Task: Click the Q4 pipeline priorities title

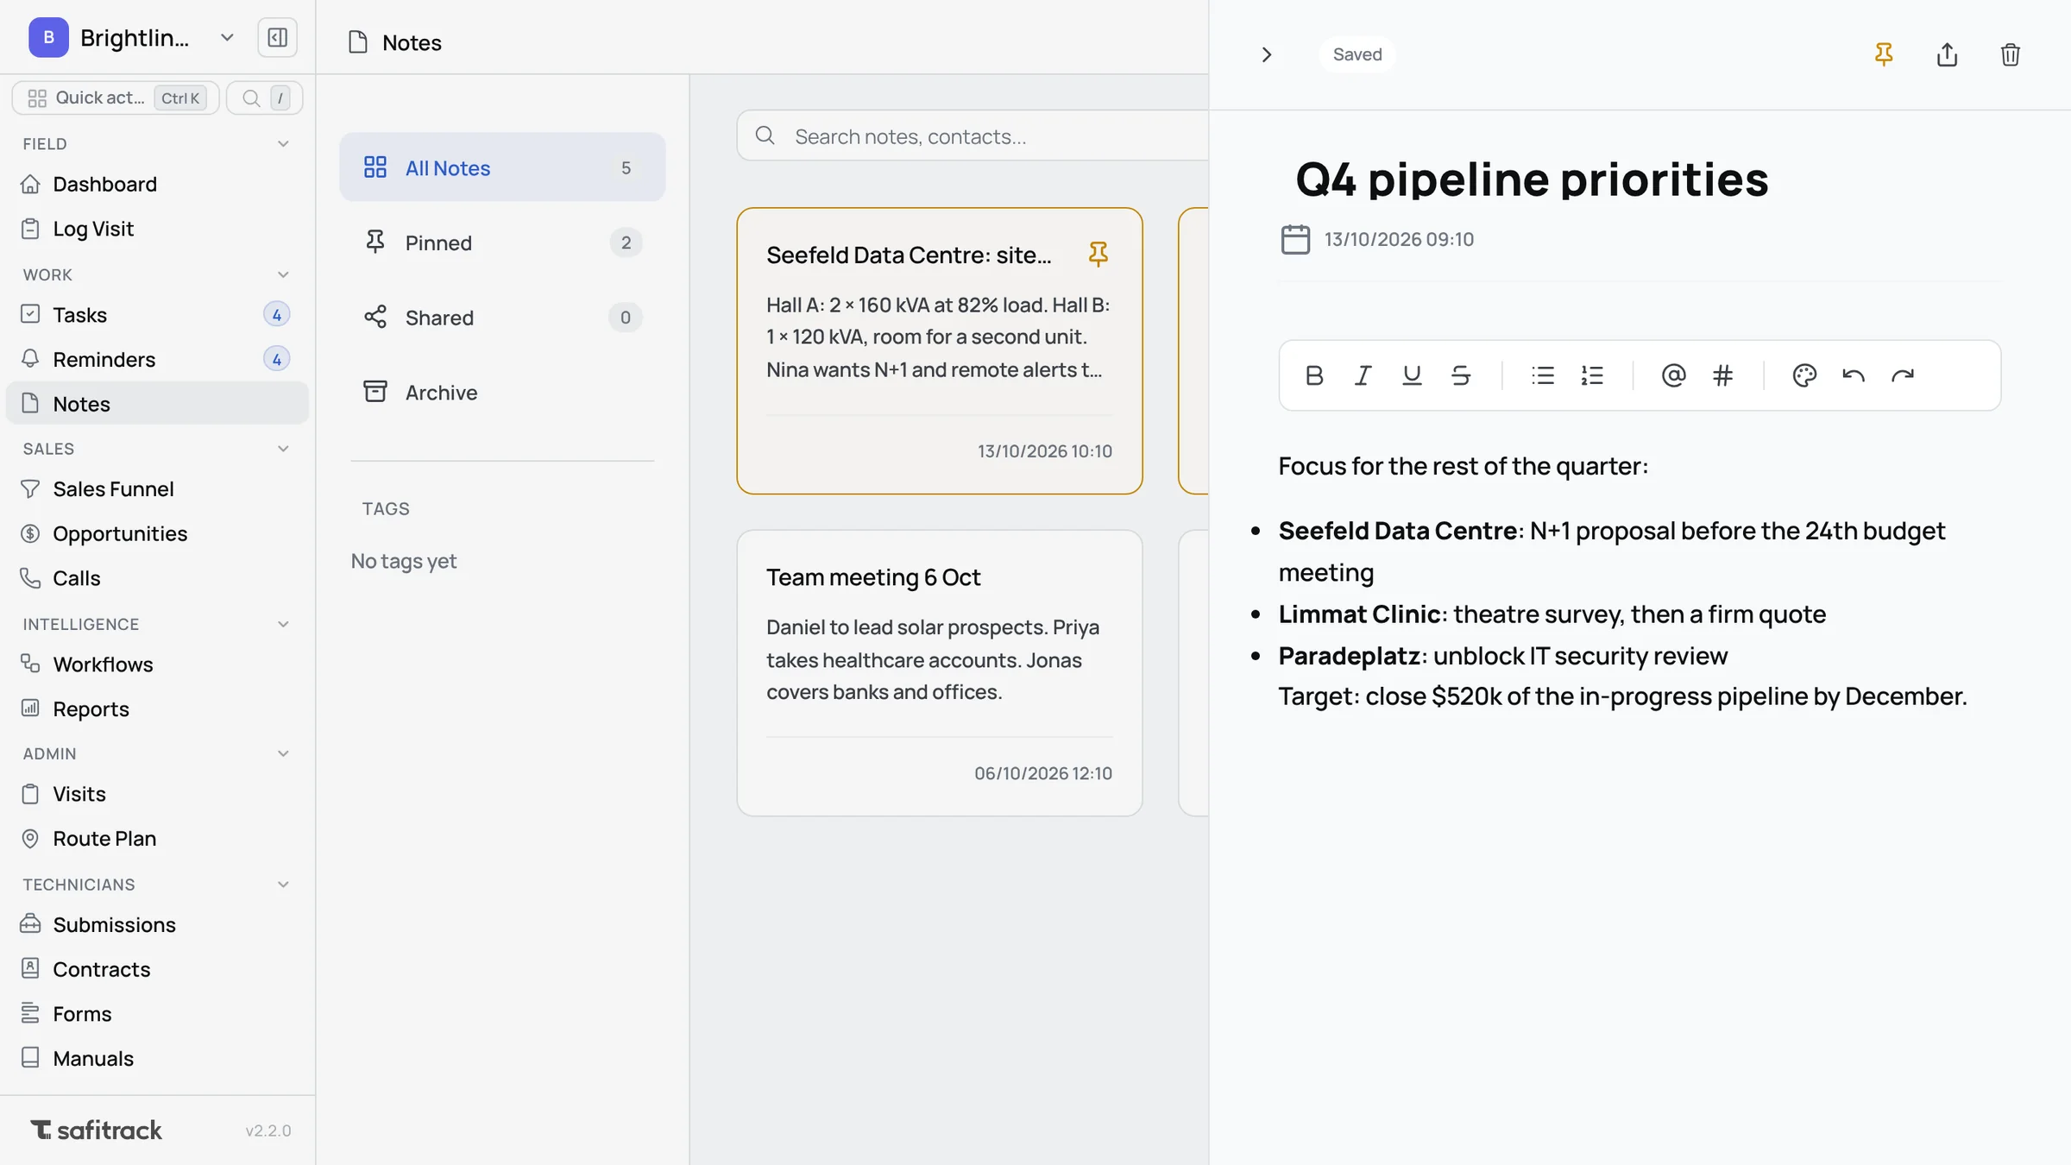Action: 1532,179
